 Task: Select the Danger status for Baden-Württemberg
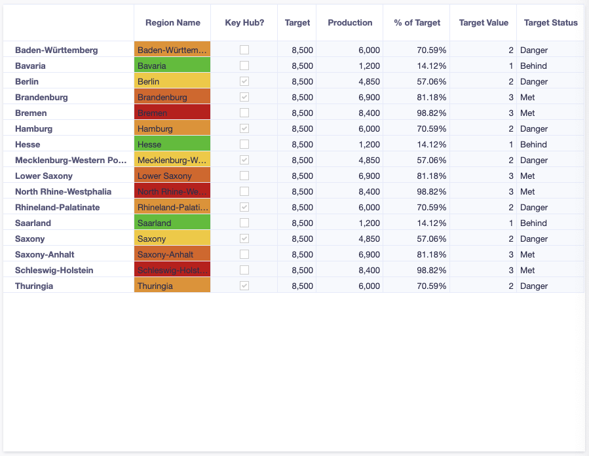pyautogui.click(x=533, y=50)
